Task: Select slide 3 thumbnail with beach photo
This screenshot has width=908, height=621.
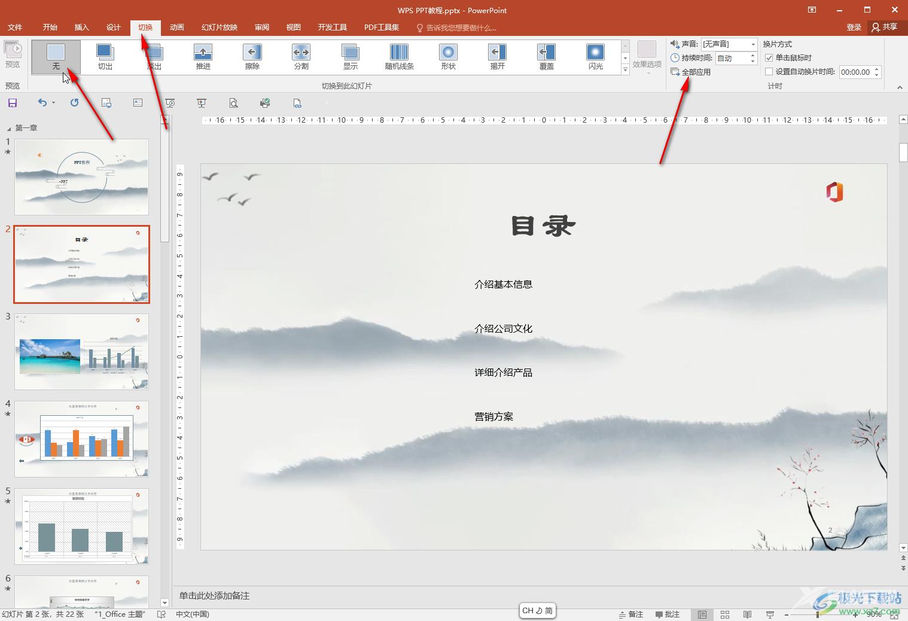Action: (81, 351)
